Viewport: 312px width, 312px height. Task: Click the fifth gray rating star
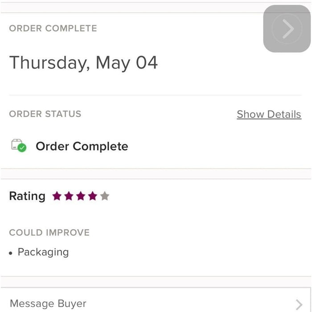pos(104,196)
